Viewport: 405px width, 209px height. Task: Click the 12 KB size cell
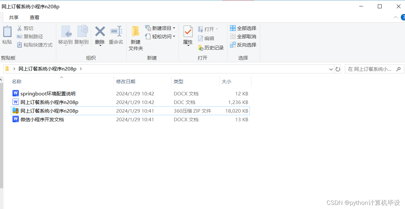point(242,93)
